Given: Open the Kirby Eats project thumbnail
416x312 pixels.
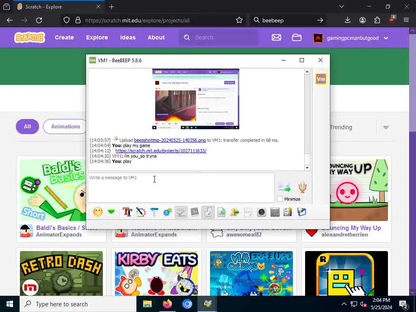Looking at the screenshot, I should coord(156,273).
